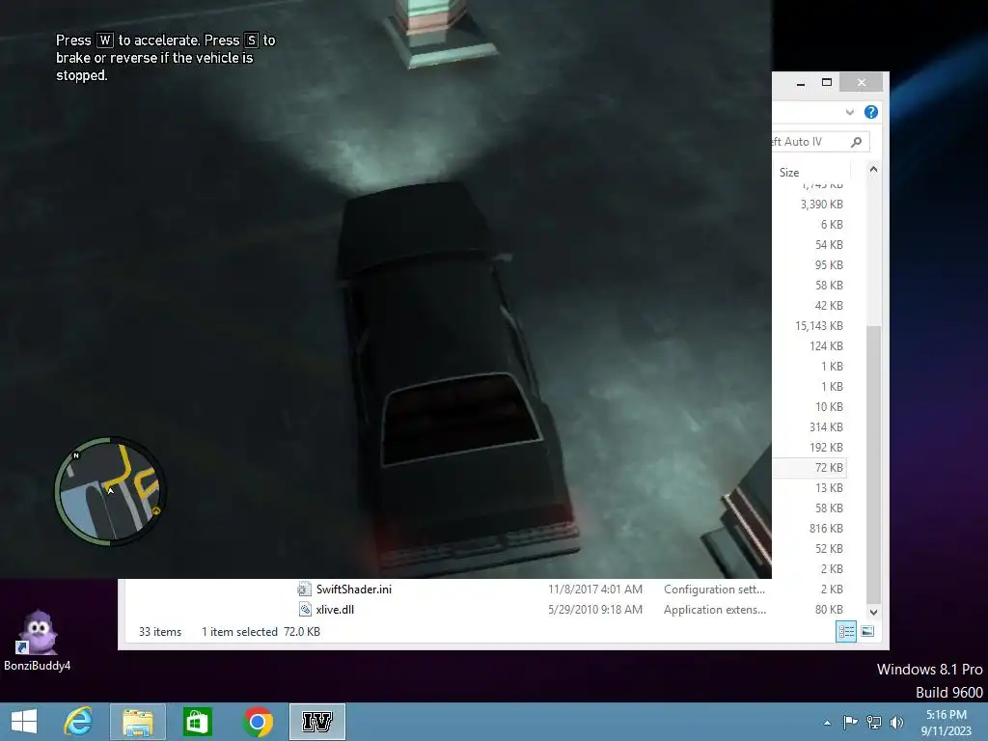Open the Windows Start button
The height and width of the screenshot is (741, 988).
click(24, 722)
